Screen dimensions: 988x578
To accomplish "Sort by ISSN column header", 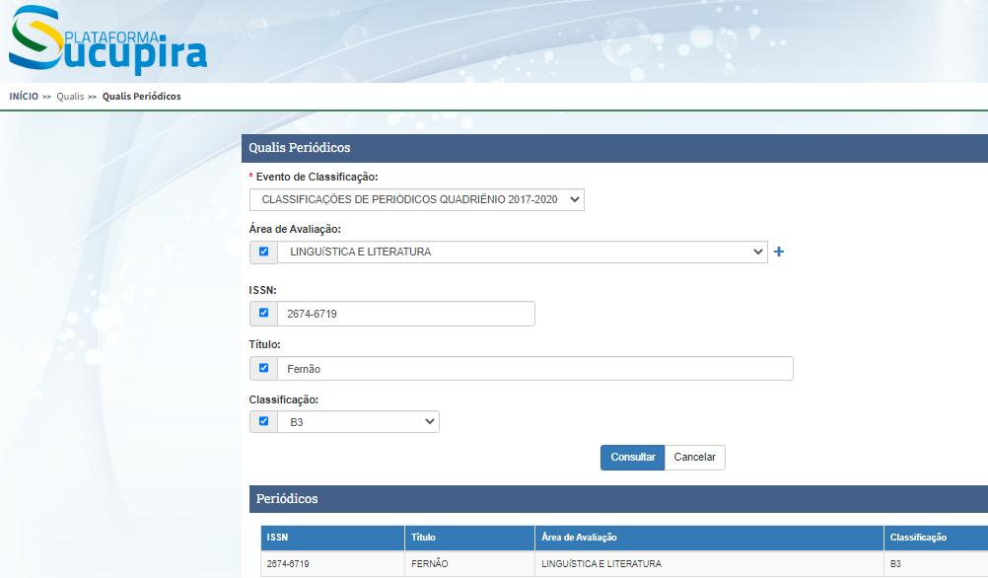I will pos(332,538).
